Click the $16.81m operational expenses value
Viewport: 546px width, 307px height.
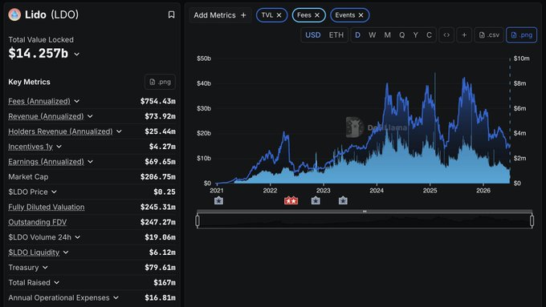[160, 298]
